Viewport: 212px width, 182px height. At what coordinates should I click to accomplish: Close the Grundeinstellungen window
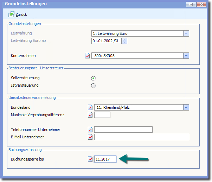[201, 4]
